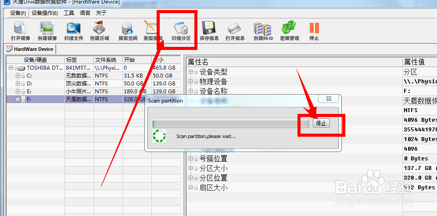Screen dimensions: 437x216
Task: Click the 137.7 GB property value
Action: coord(420,168)
